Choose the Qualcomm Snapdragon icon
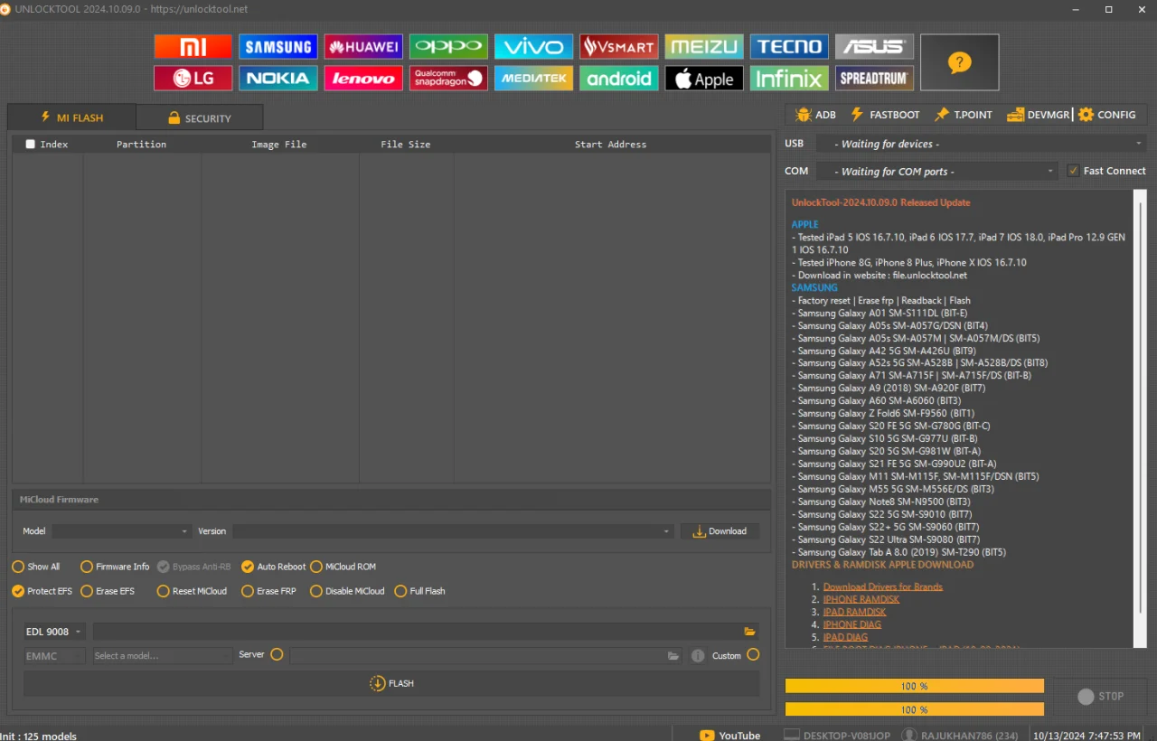 [448, 78]
